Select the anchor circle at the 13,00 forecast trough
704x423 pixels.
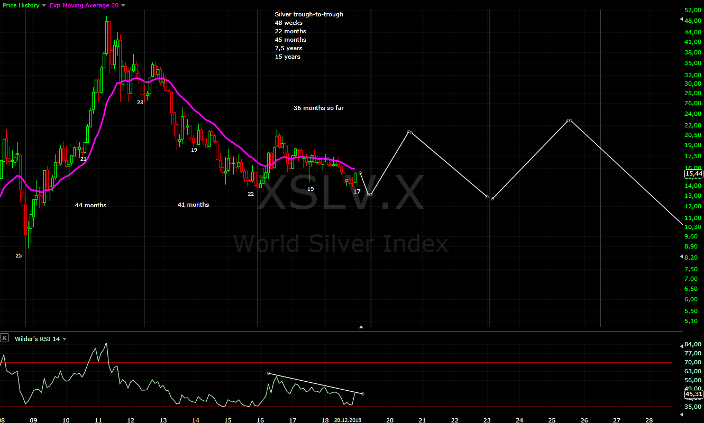[487, 196]
